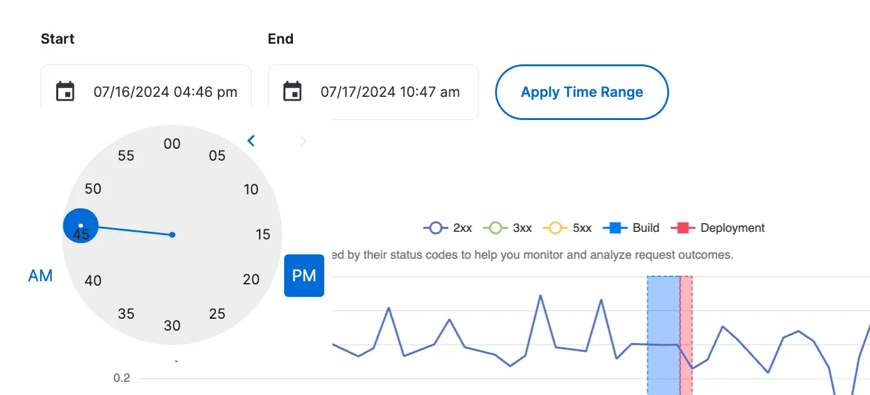Switch the time to PM
Screen dimensions: 870x395
tap(304, 275)
